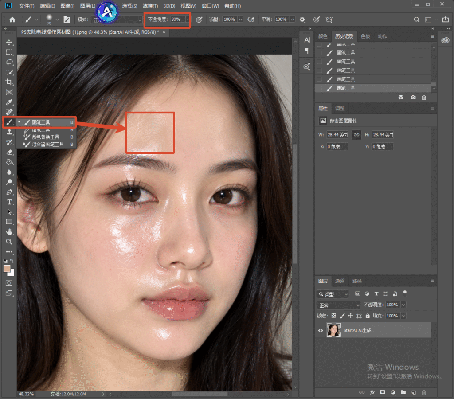
Task: Click the foreground color swatch
Action: [x=6, y=268]
